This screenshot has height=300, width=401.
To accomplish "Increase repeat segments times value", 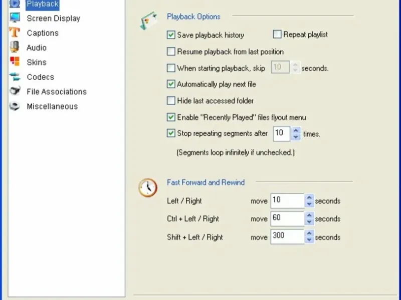I will 296,130.
